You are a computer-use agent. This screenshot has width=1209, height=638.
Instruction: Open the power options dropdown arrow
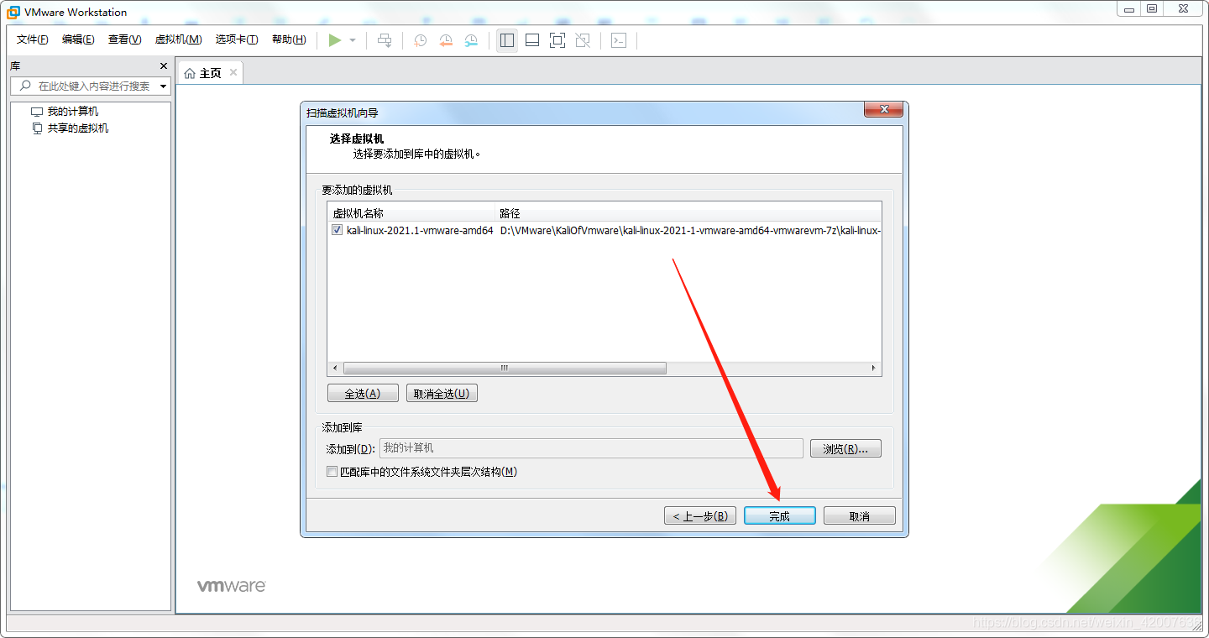tap(353, 40)
